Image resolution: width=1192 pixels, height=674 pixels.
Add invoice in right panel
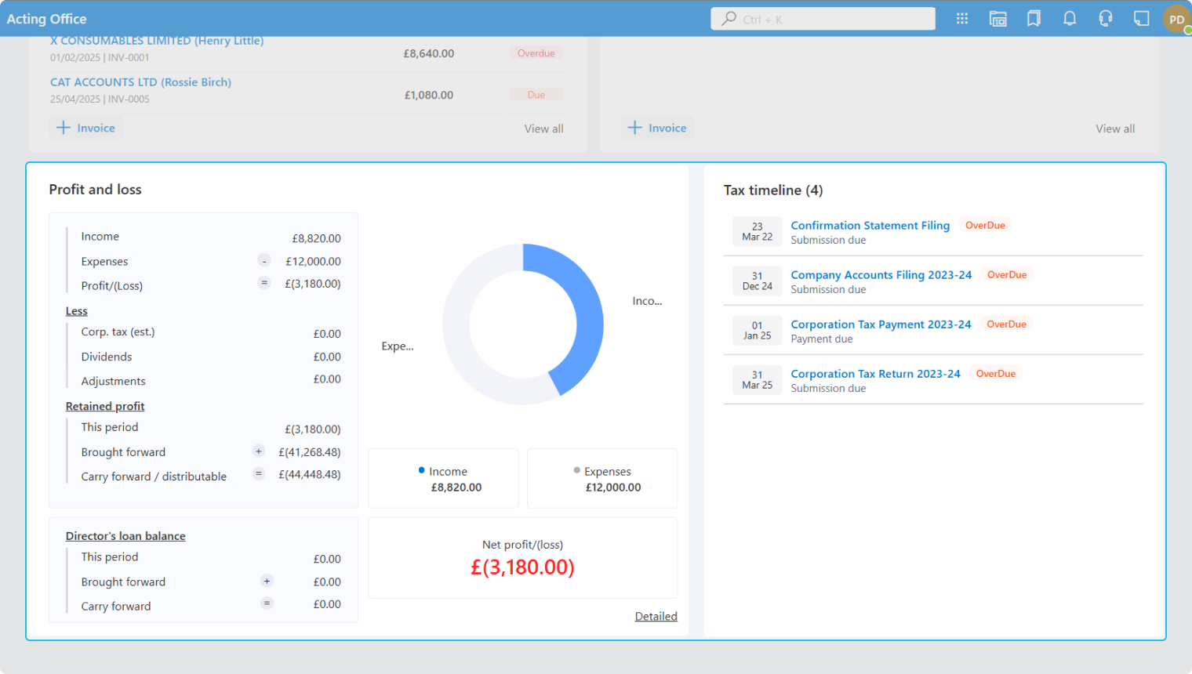[657, 128]
